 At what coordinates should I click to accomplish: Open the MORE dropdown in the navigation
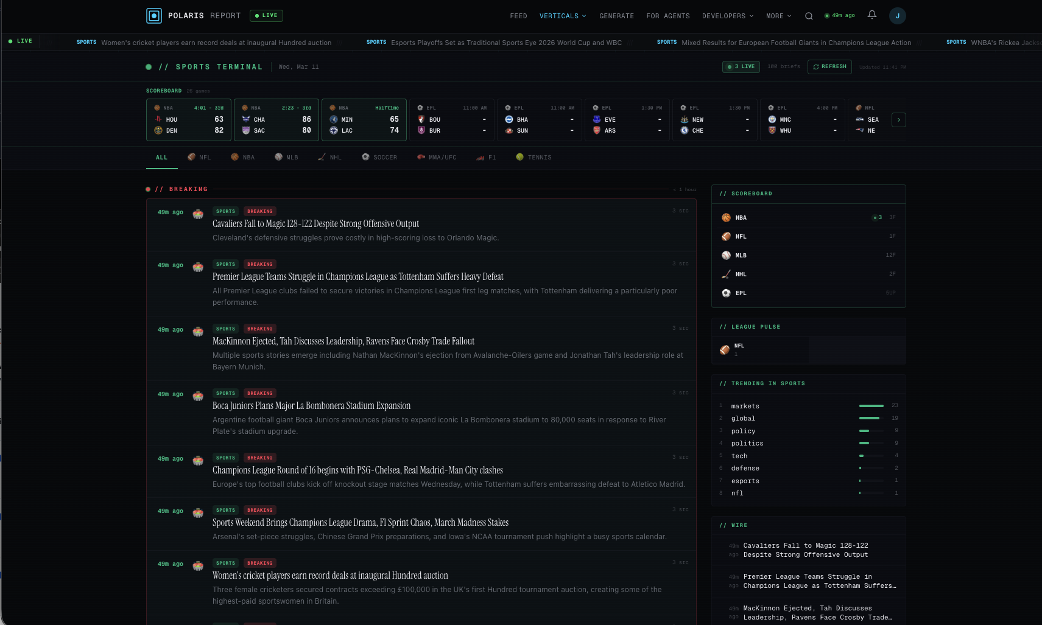click(778, 16)
